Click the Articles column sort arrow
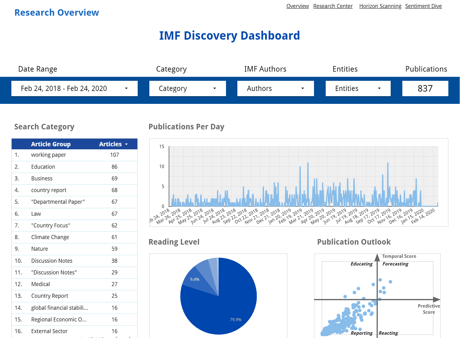Viewport: 460px width, 338px height. (126, 144)
